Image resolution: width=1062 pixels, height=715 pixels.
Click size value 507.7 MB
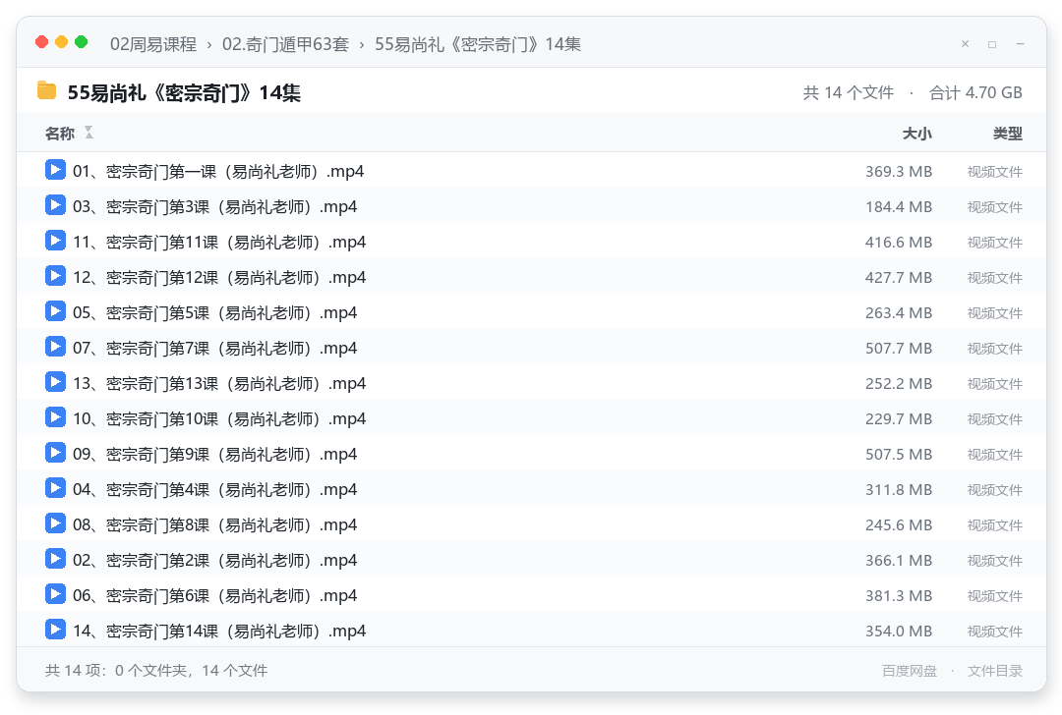(x=898, y=349)
